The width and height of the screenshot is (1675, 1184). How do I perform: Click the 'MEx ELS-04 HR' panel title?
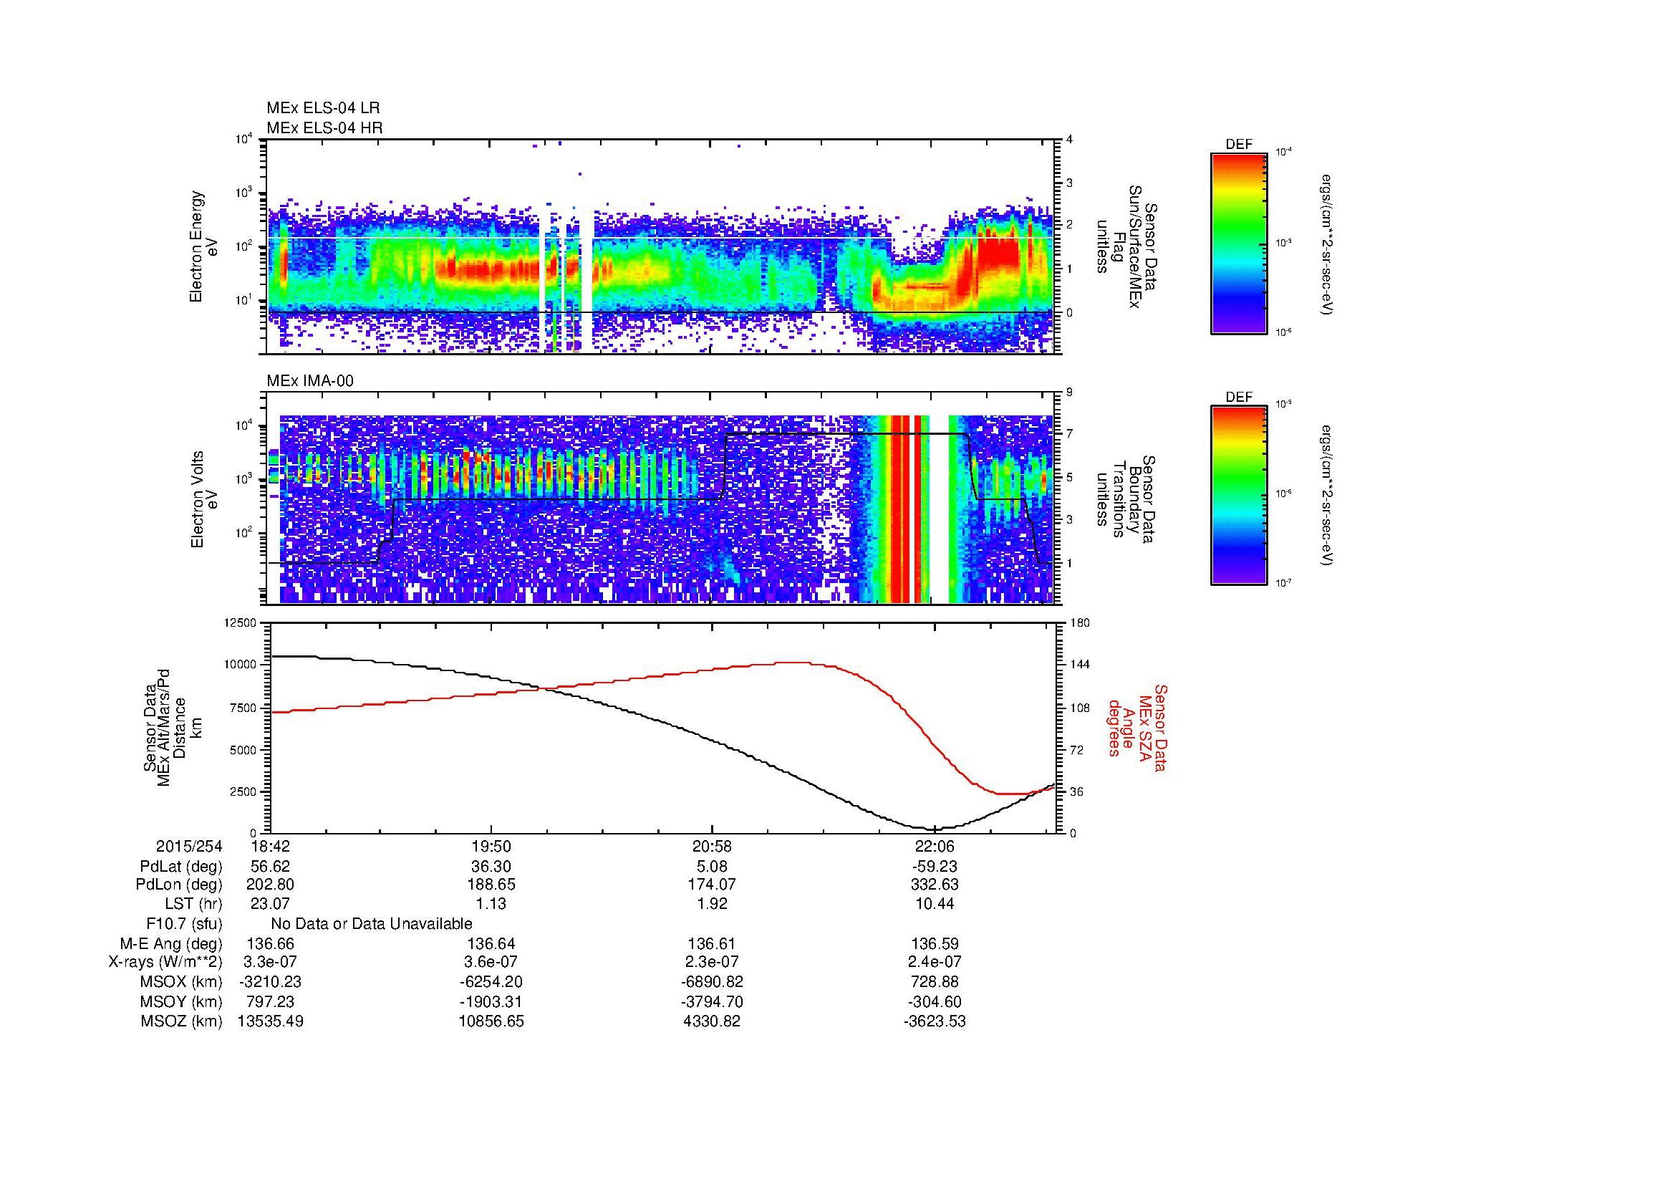pyautogui.click(x=324, y=128)
